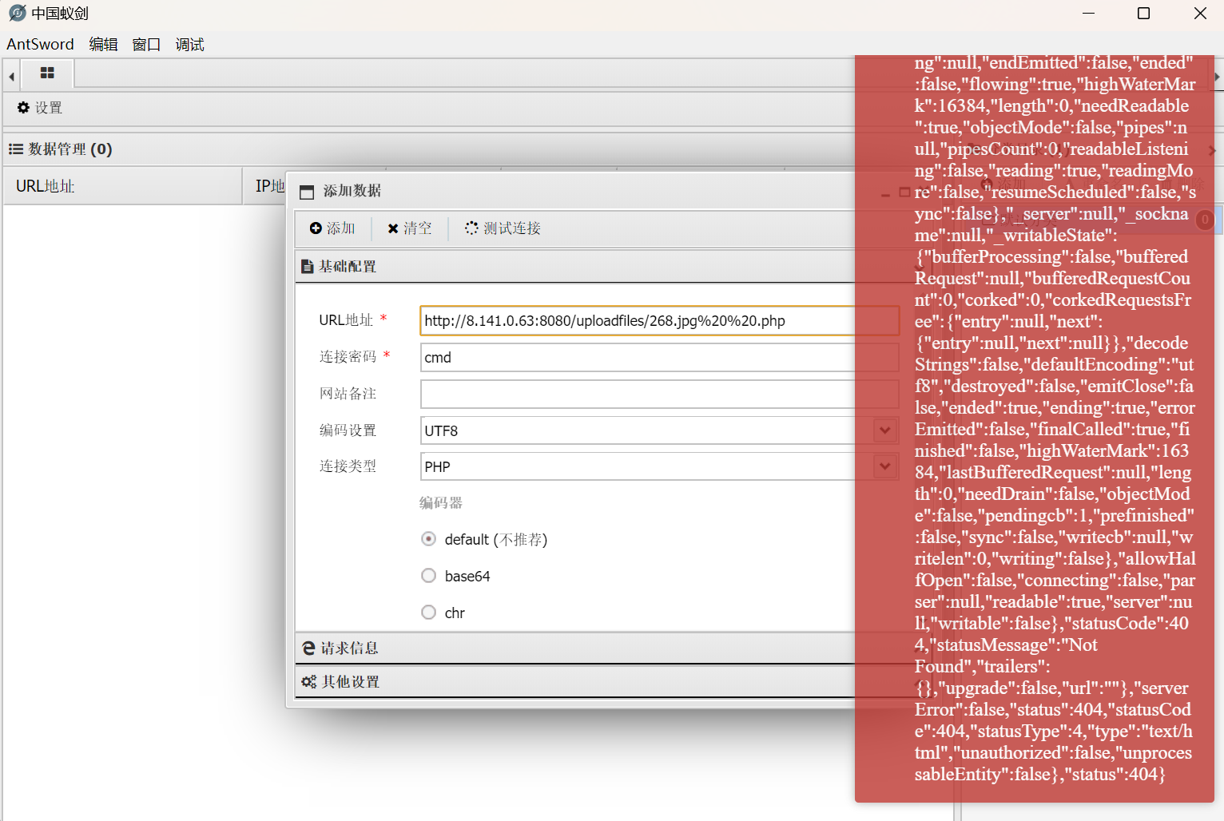Viewport: 1224px width, 821px height.
Task: Click dropdown arrow for 连接类型
Action: pyautogui.click(x=885, y=466)
